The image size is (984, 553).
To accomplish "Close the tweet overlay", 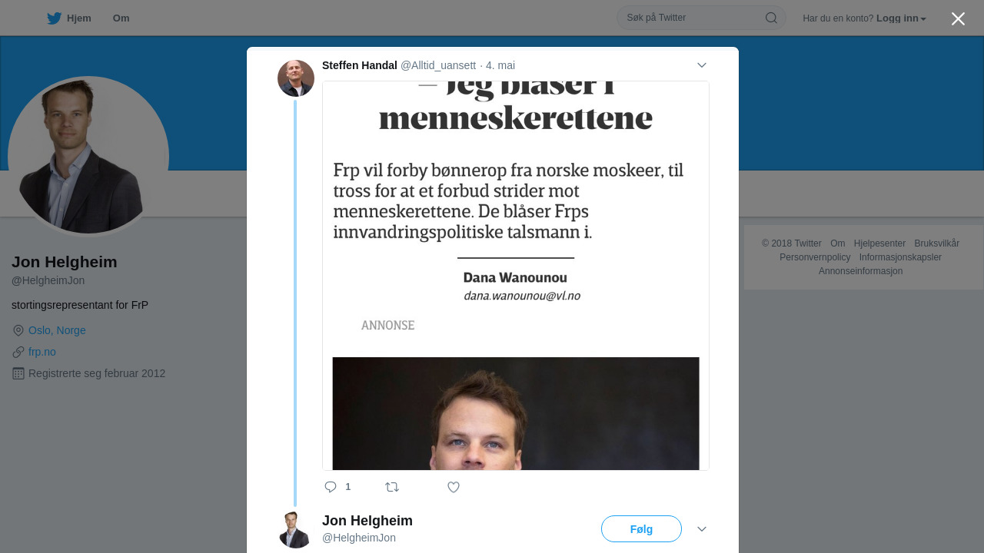I will click(x=958, y=19).
